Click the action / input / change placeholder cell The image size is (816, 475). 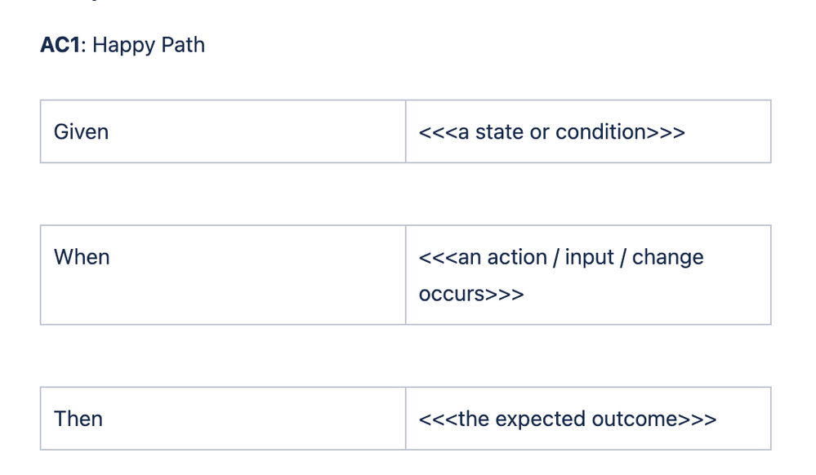[x=588, y=275]
